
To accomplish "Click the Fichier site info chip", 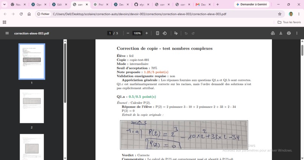I will point(43,14).
